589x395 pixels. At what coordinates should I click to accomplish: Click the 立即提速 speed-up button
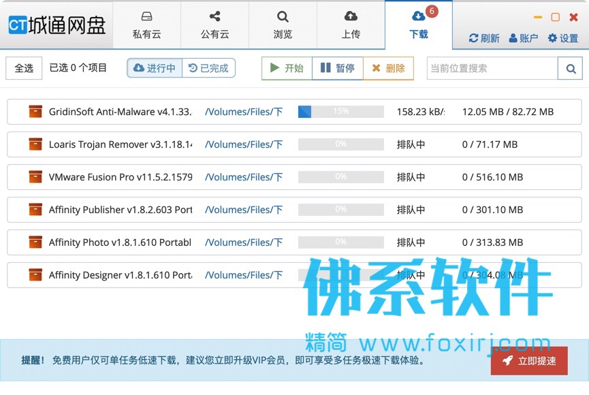point(529,361)
